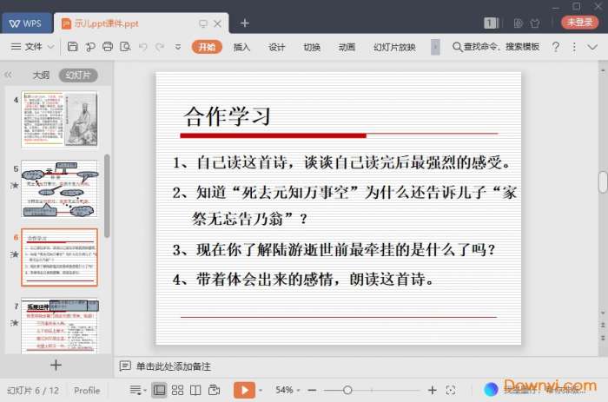Switch to Normal view icon

click(159, 390)
